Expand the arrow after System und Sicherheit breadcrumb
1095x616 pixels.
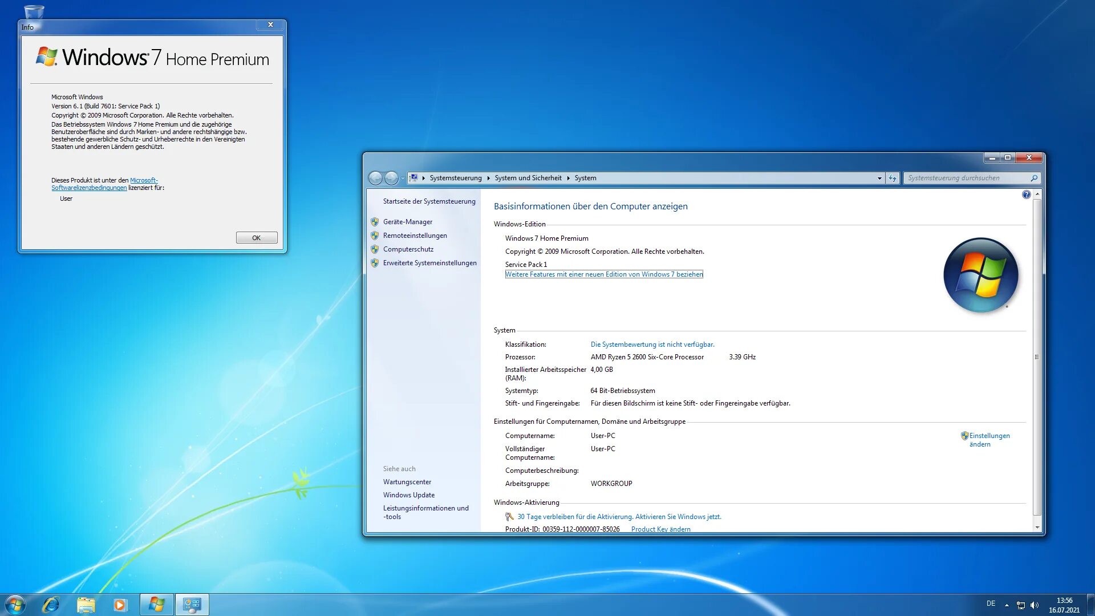(568, 178)
